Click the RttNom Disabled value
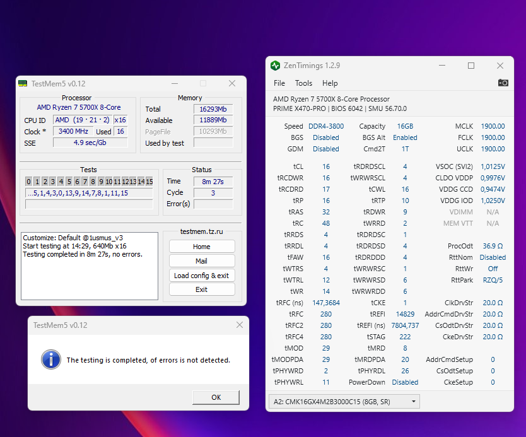Screen dimensions: 526x437 (493, 257)
